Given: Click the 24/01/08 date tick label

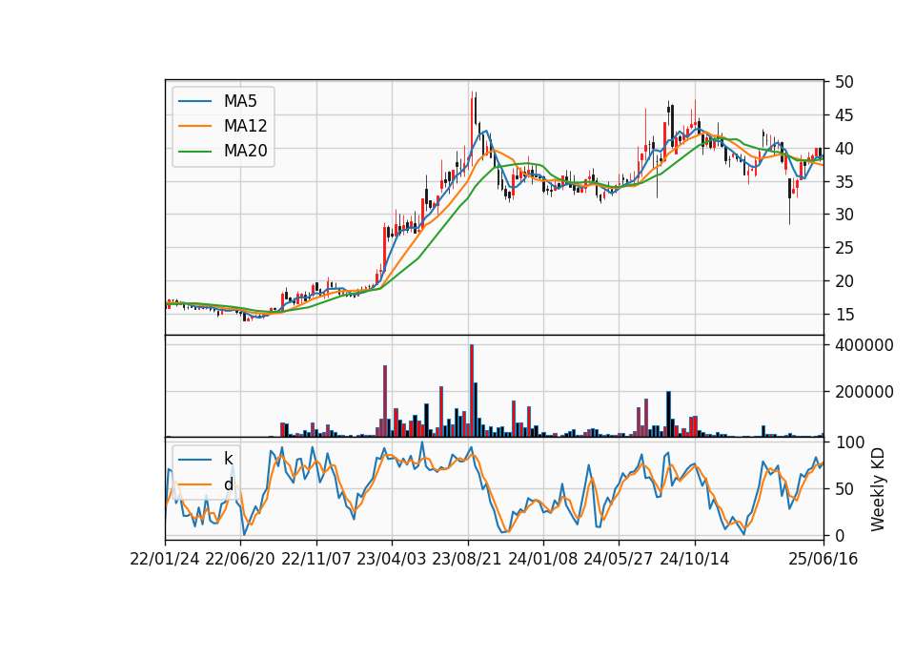Looking at the screenshot, I should [x=542, y=559].
